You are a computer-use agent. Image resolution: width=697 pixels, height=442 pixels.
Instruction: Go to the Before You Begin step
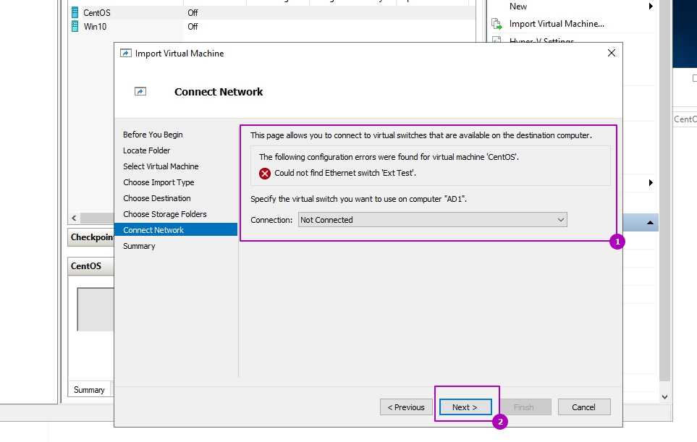pos(153,135)
